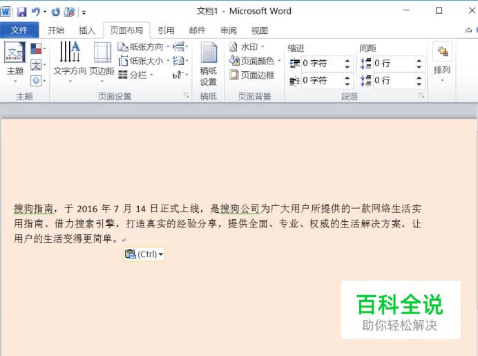
Task: Click the 文字方向 text direction button
Action: pyautogui.click(x=70, y=62)
